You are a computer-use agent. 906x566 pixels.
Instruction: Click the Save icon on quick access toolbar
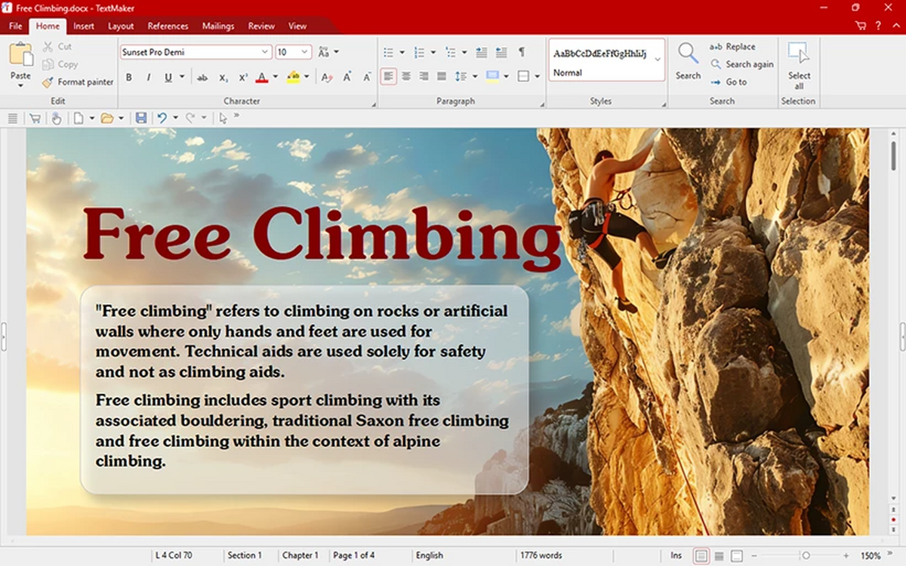pyautogui.click(x=142, y=118)
